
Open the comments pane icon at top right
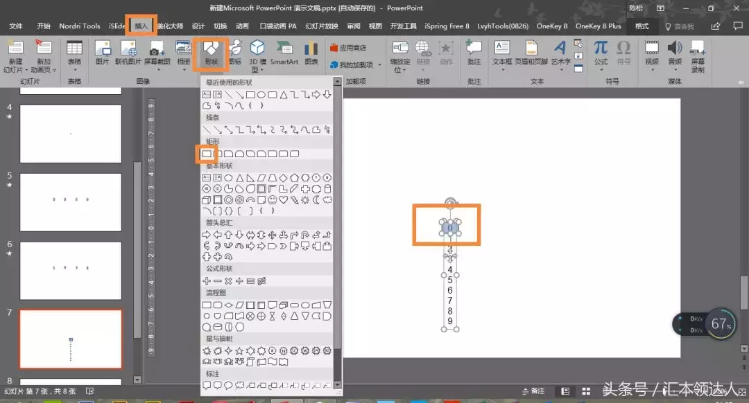tap(738, 26)
